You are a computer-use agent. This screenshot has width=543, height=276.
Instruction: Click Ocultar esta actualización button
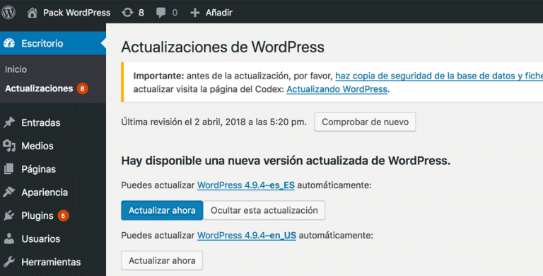[x=264, y=210]
